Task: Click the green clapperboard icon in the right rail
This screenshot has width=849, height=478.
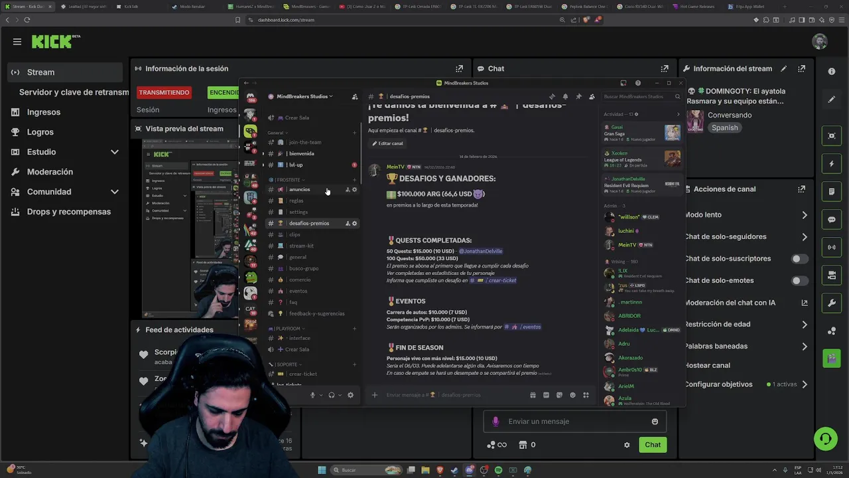Action: click(x=831, y=358)
